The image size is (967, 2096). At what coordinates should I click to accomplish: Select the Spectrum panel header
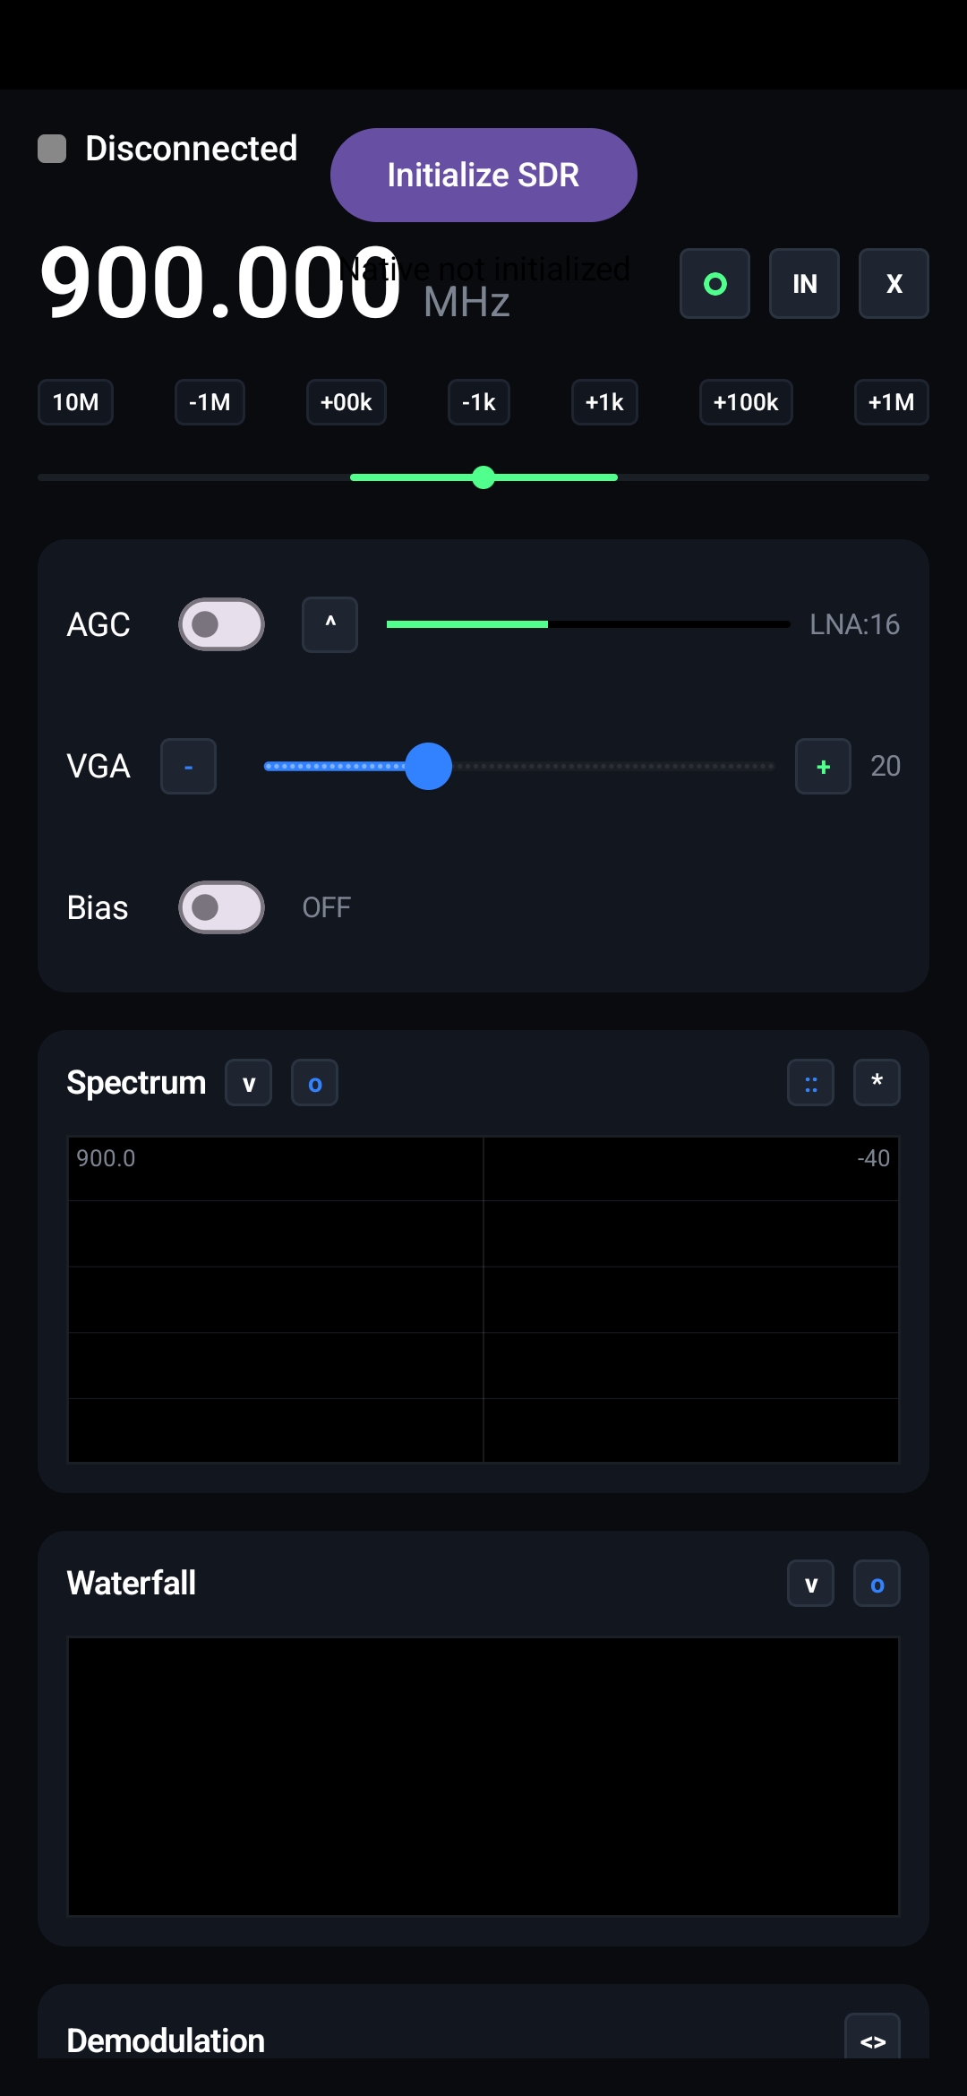pos(136,1082)
